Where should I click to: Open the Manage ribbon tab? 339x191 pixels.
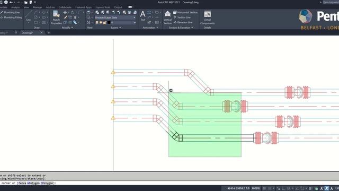click(37, 7)
